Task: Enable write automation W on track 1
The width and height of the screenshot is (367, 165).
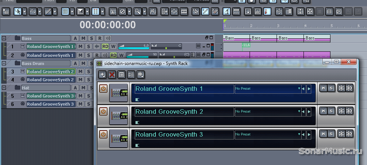Action: pyautogui.click(x=113, y=47)
